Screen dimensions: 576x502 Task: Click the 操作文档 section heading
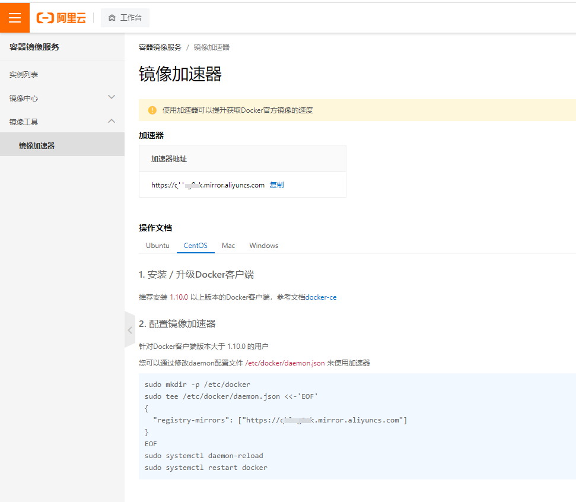(155, 228)
